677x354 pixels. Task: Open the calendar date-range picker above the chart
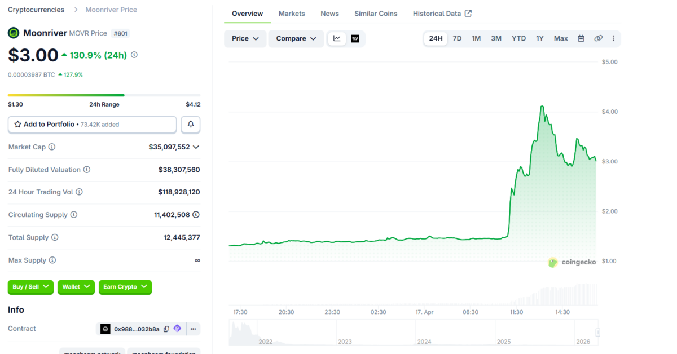point(581,38)
